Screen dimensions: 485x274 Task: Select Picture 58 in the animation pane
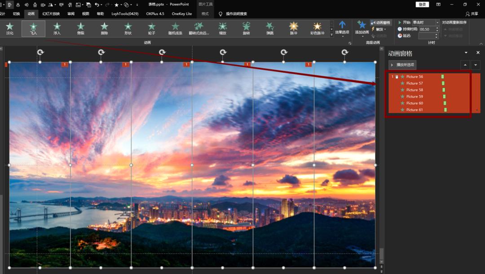414,90
